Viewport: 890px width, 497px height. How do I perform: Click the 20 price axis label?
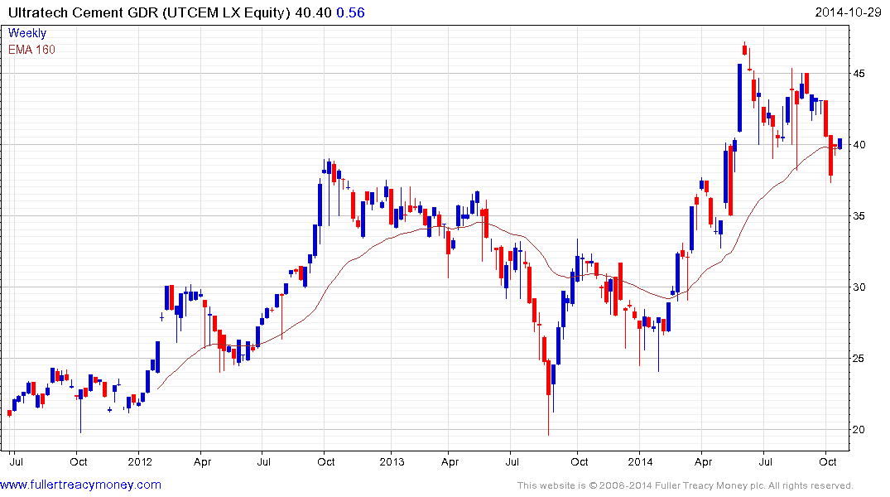[x=859, y=429]
